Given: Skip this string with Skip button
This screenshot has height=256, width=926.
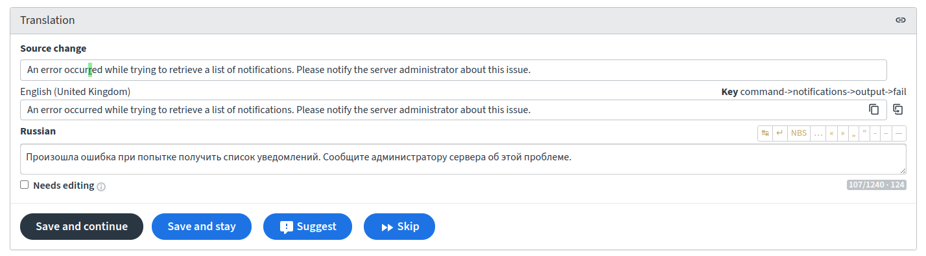Looking at the screenshot, I should [x=399, y=226].
